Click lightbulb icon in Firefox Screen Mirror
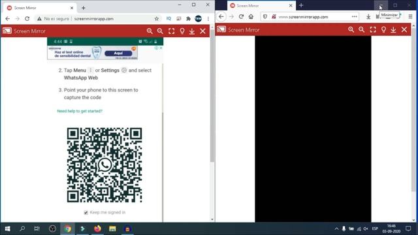The height and width of the screenshot is (235, 418). 383,29
